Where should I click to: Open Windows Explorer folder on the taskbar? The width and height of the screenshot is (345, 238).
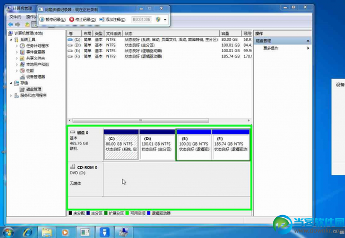click(x=47, y=233)
